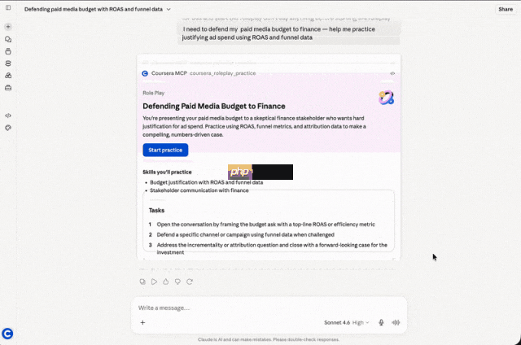The image size is (521, 345).
Task: Click the read aloud play icon
Action: (154, 282)
